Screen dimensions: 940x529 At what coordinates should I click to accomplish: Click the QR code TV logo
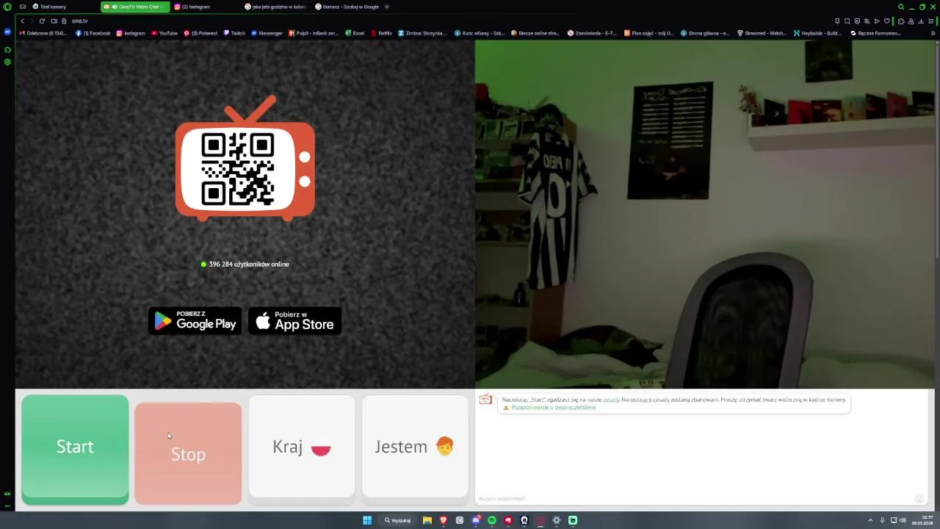coord(245,159)
